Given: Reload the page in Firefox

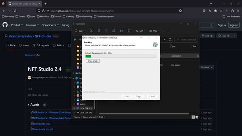Looking at the screenshot, I should pyautogui.click(x=15, y=11).
